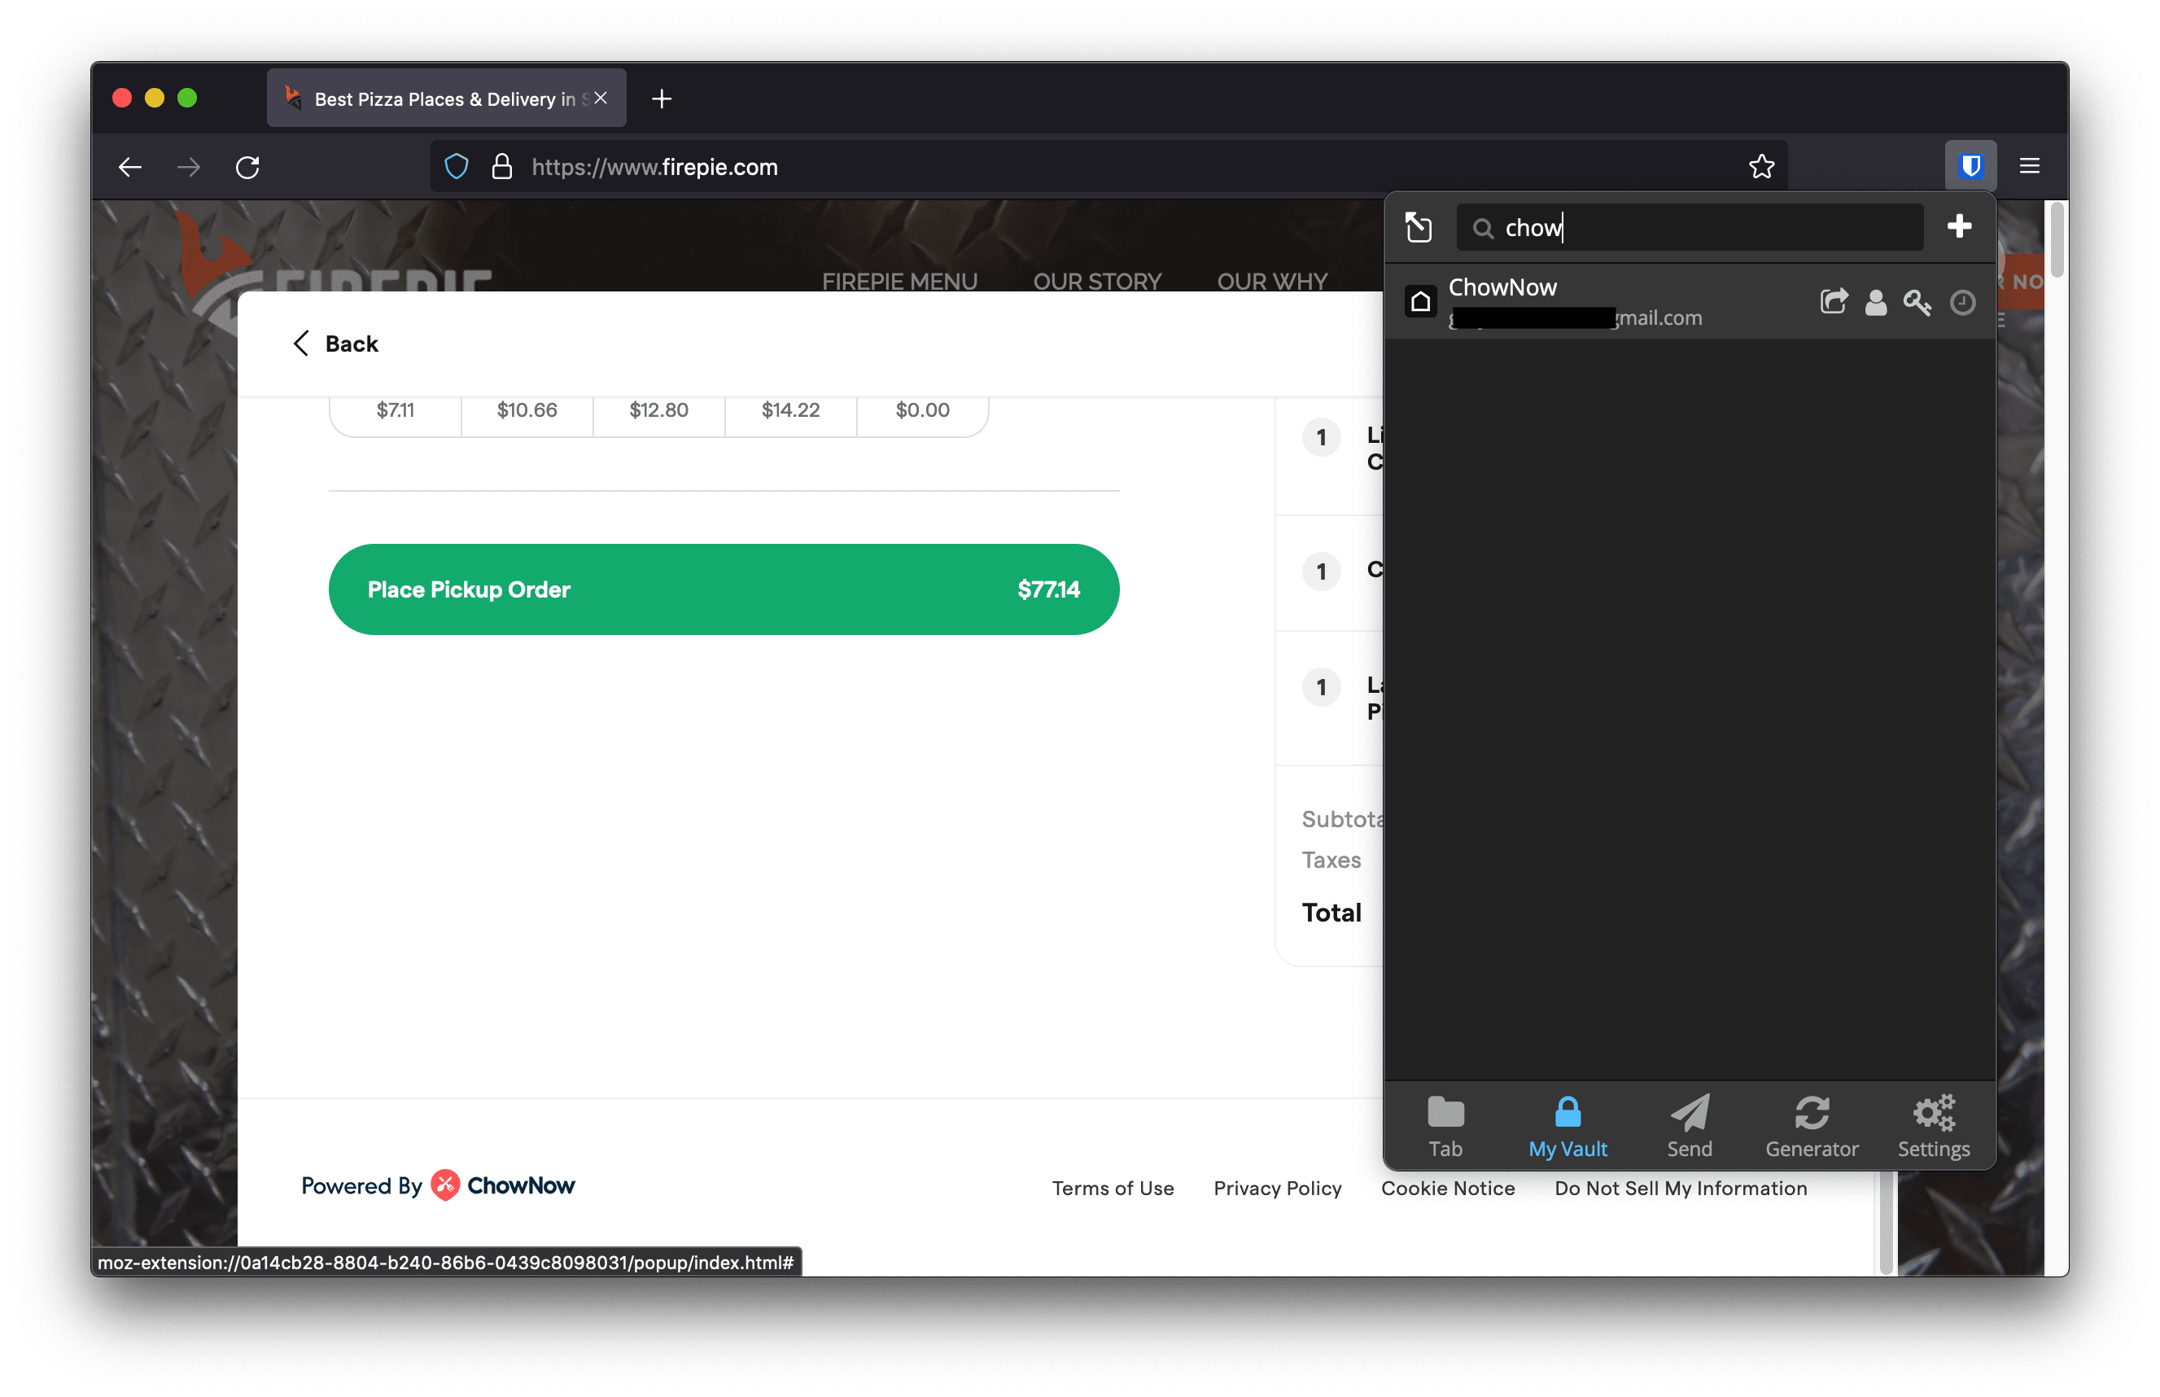The height and width of the screenshot is (1397, 2160).
Task: Select the Best Pizza Places tab
Action: pos(445,98)
